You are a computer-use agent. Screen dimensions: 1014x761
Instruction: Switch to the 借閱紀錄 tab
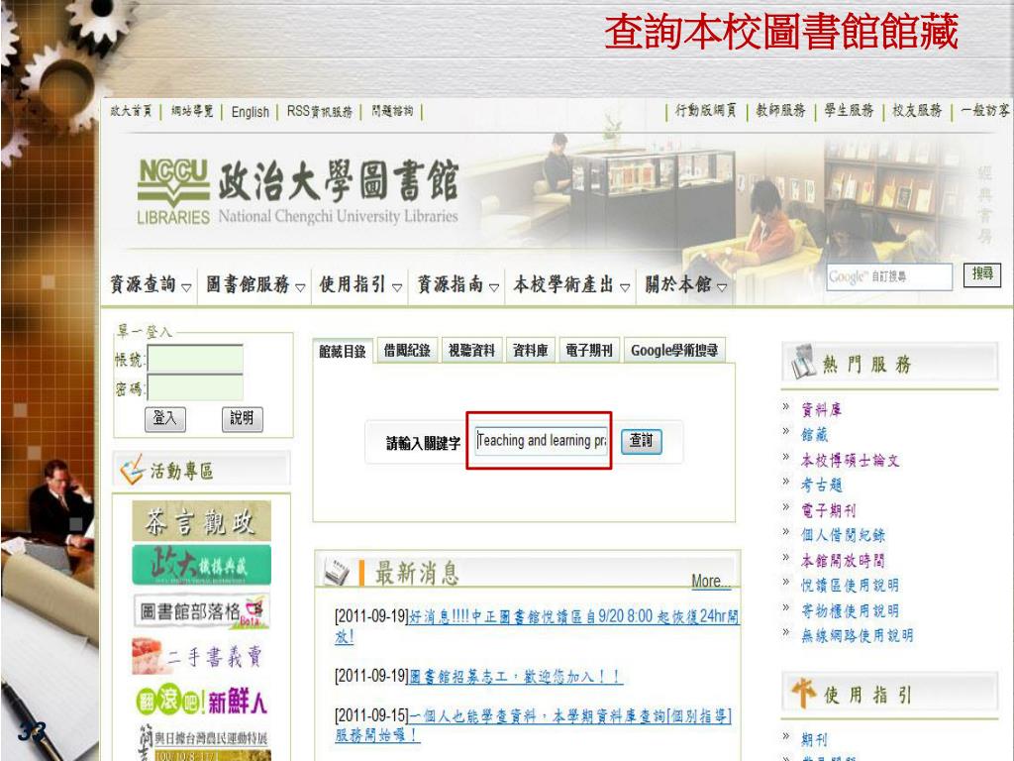(x=407, y=350)
